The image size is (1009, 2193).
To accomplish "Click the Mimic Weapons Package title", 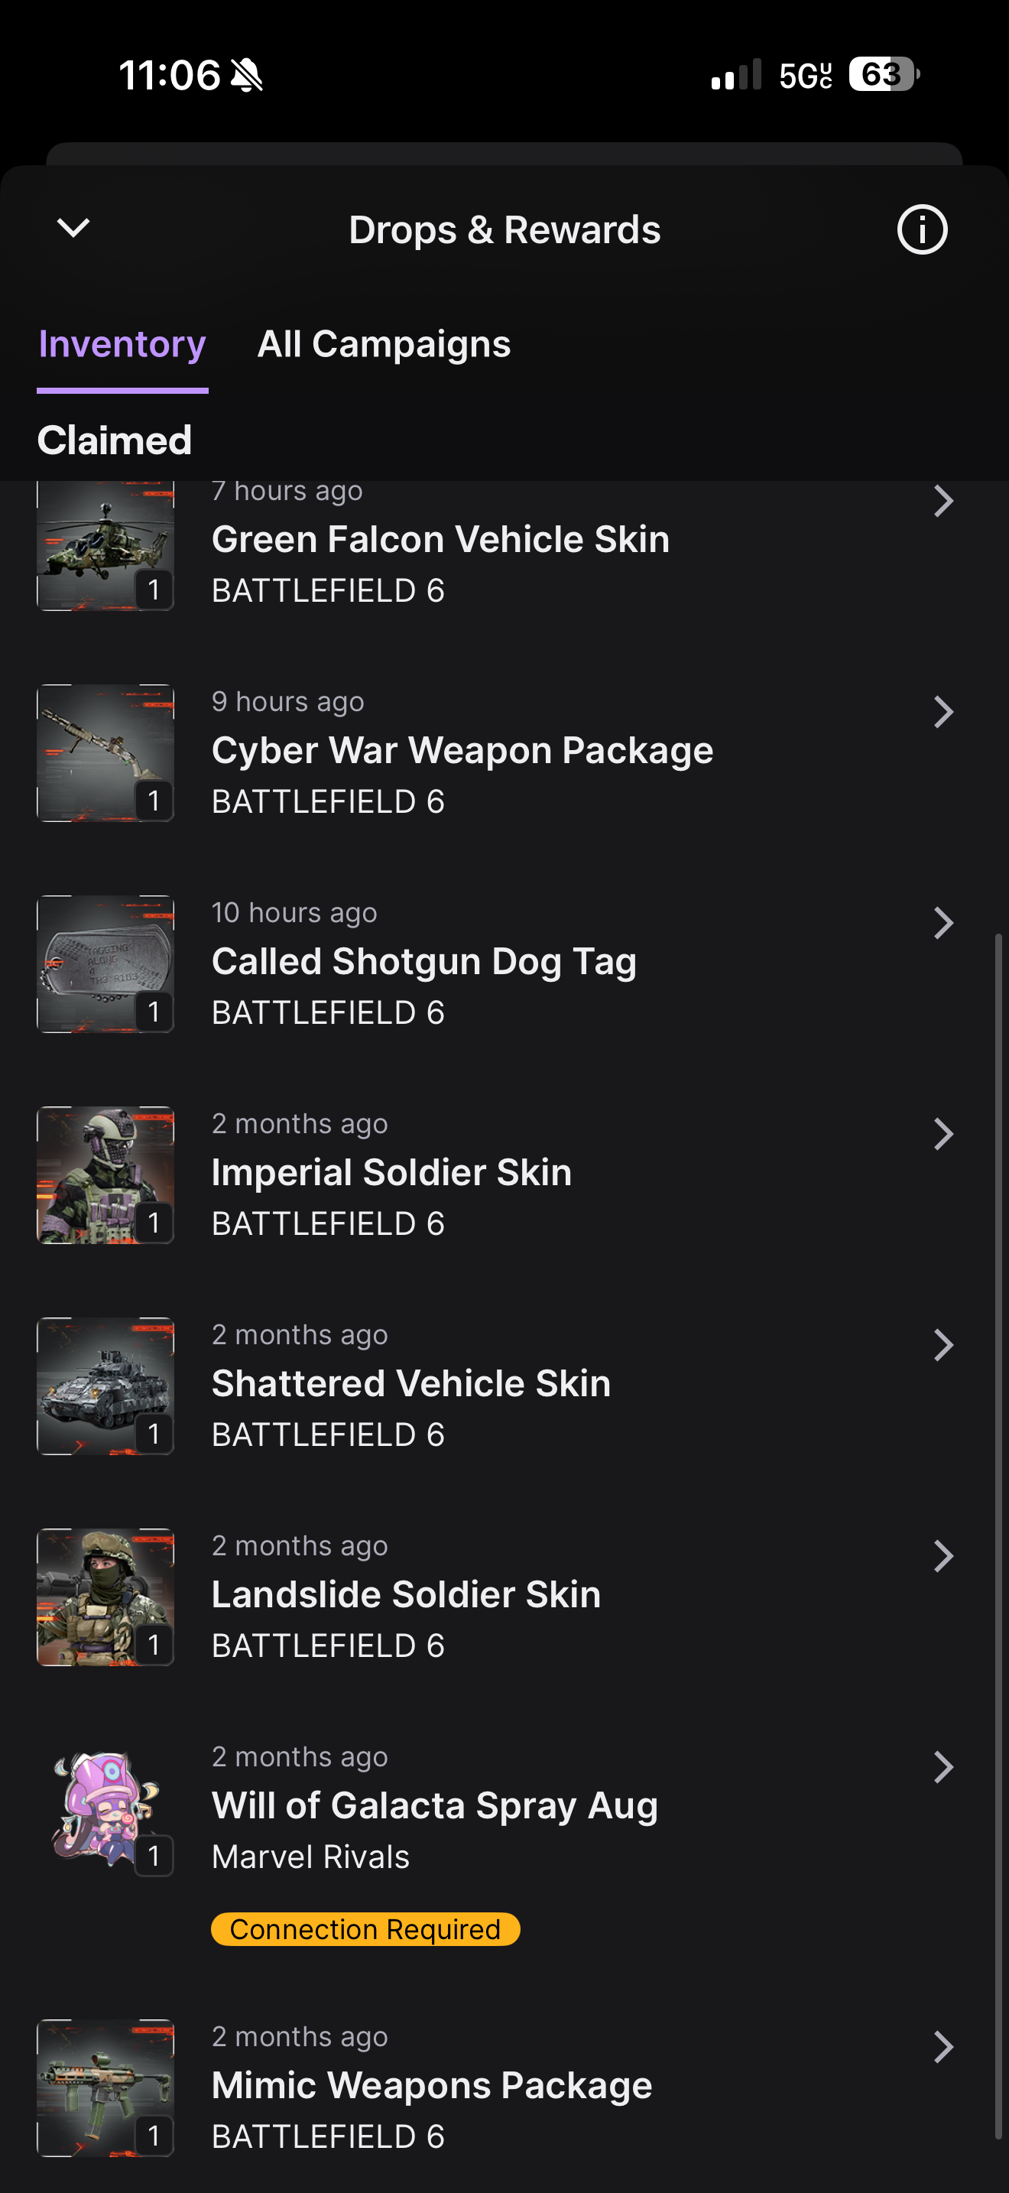I will pyautogui.click(x=431, y=2085).
